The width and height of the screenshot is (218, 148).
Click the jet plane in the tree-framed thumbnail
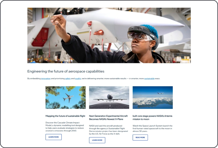[68, 98]
